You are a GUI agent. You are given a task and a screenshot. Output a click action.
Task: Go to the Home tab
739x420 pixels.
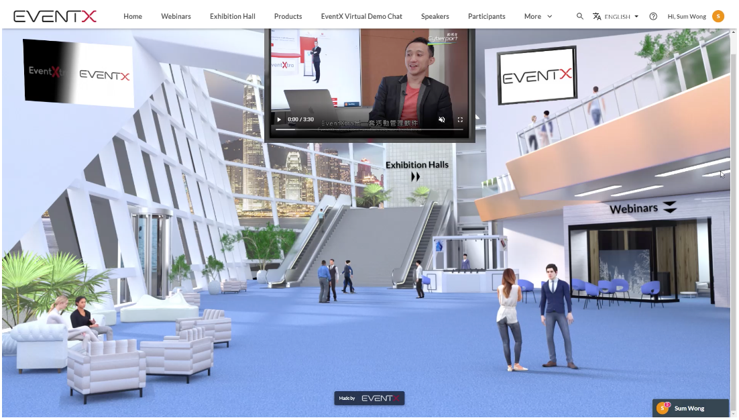[x=133, y=16]
